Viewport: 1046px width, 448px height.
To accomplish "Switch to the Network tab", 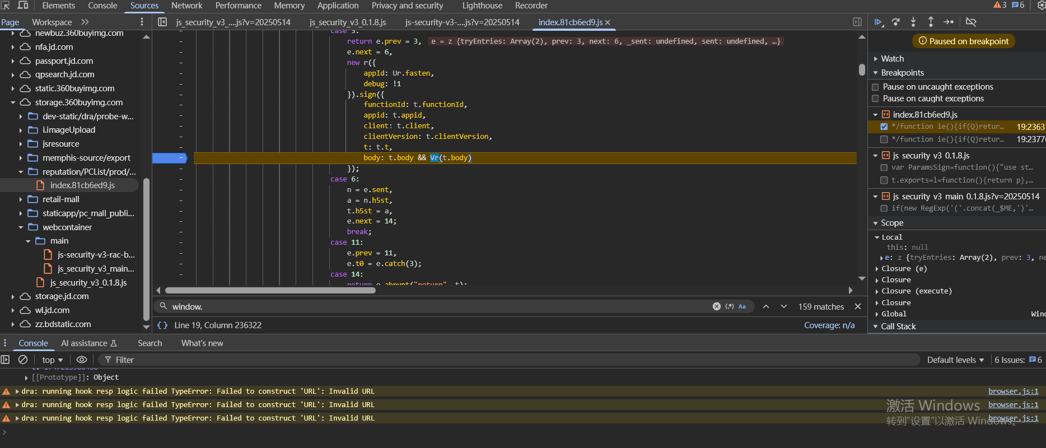I will 186,6.
